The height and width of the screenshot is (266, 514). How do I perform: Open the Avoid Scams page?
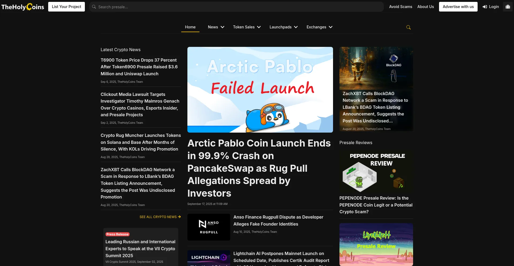pyautogui.click(x=400, y=7)
